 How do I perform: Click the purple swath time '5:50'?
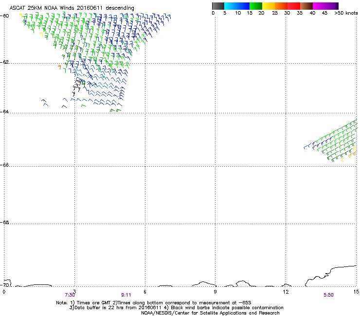[328, 295]
